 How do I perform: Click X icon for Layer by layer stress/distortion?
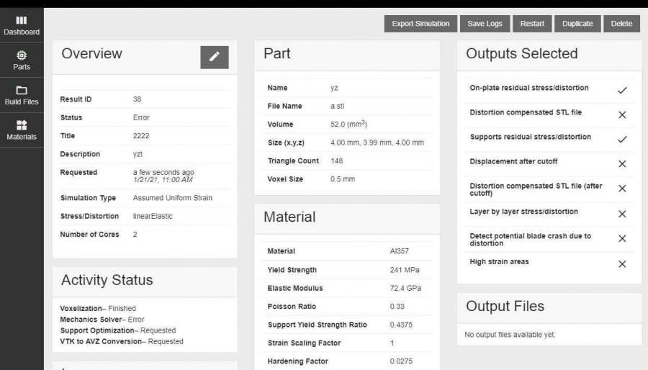coord(622,214)
